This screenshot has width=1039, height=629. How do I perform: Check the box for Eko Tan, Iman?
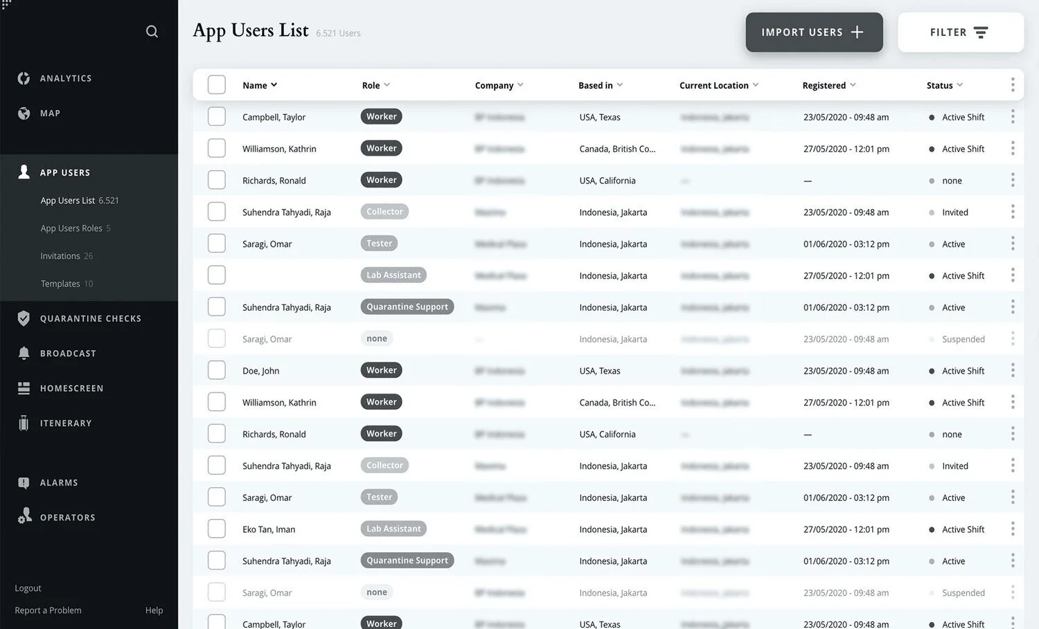[x=217, y=529]
